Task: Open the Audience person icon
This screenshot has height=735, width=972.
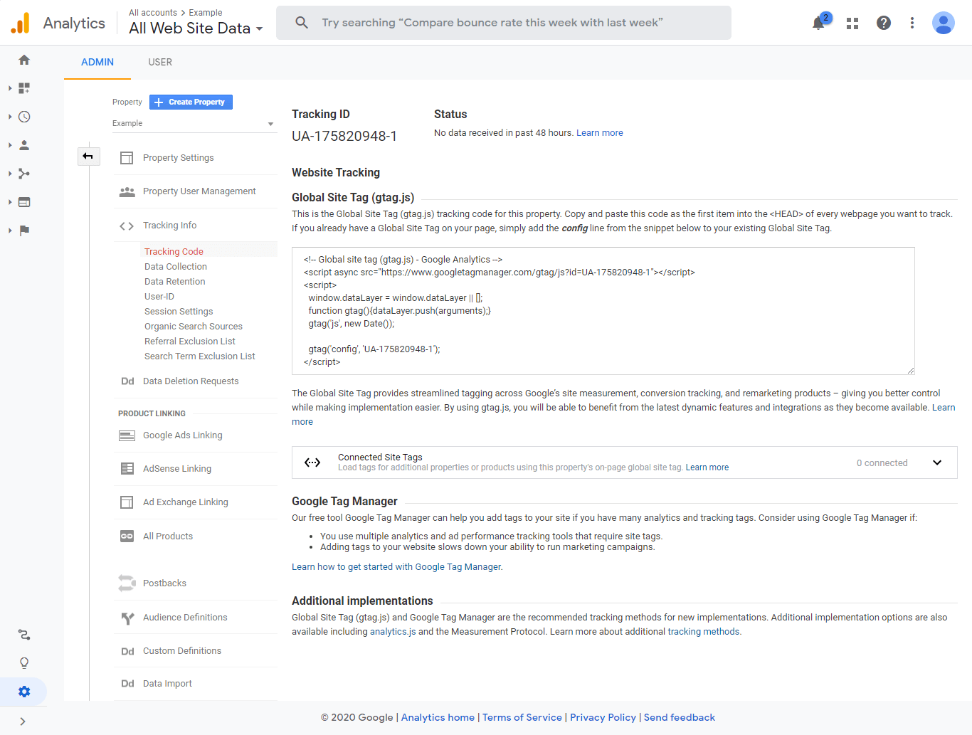Action: pos(24,145)
